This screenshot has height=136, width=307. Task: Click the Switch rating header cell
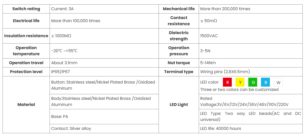(x=26, y=9)
